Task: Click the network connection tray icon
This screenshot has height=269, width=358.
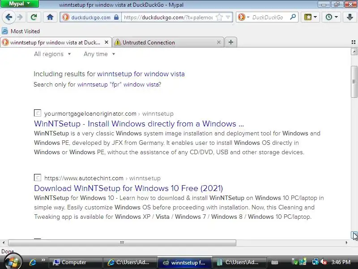Action: tap(315, 262)
